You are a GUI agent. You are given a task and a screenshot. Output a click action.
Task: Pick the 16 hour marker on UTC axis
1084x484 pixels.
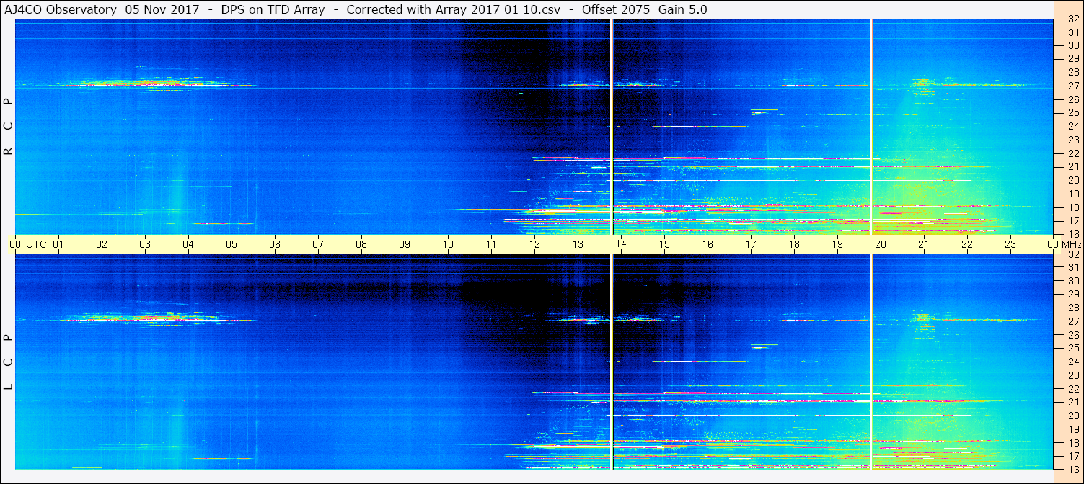(x=708, y=244)
